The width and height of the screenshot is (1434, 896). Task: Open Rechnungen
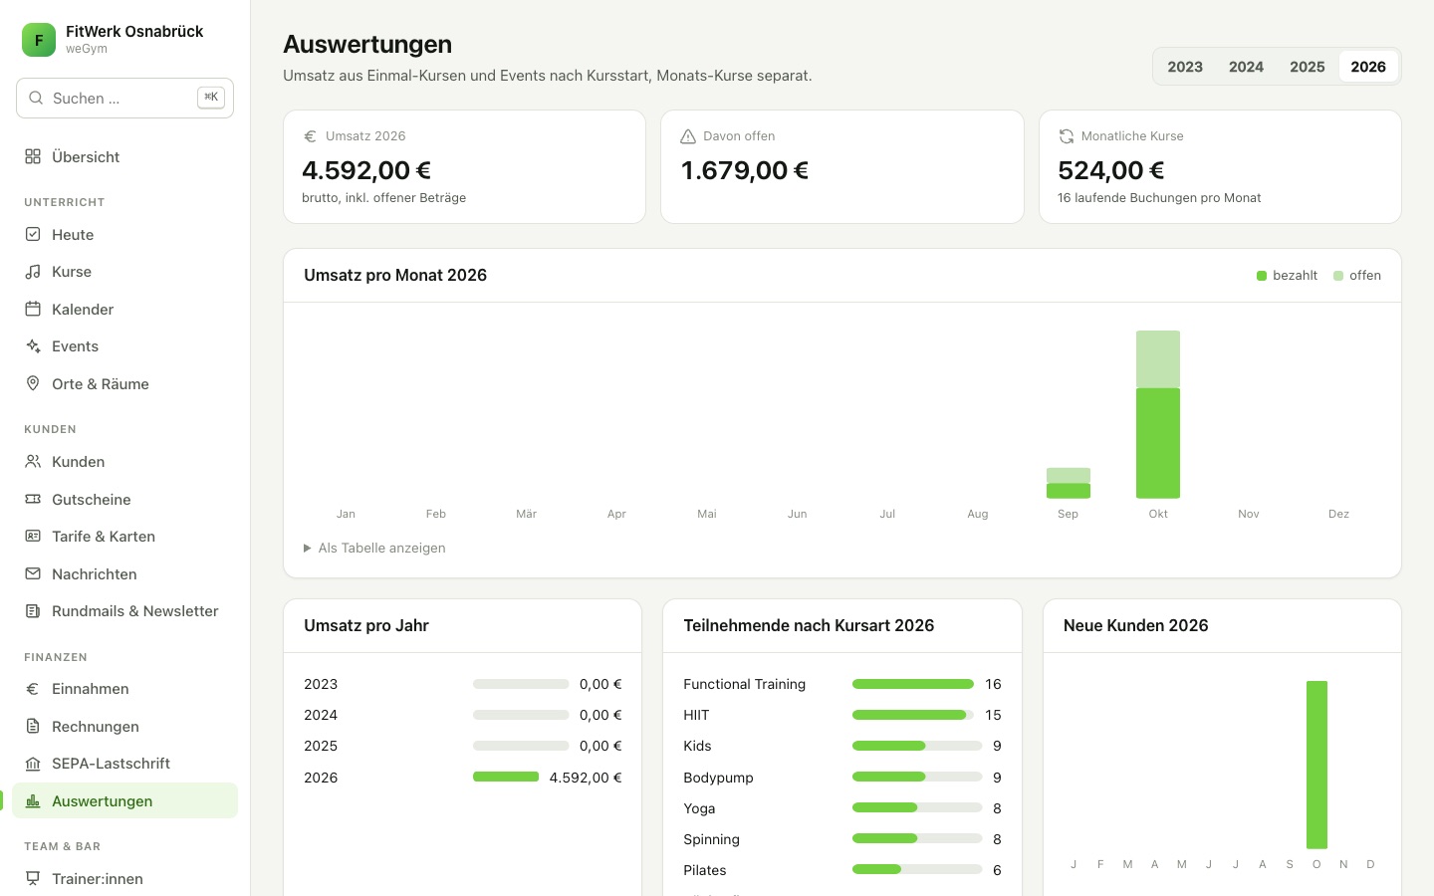tap(124, 726)
